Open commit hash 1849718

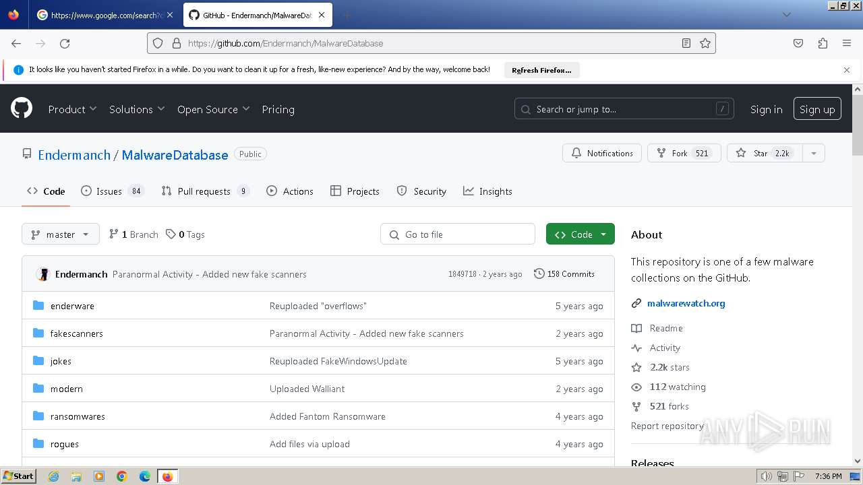[463, 274]
